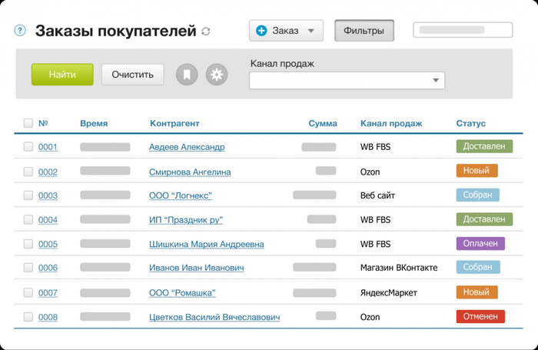The image size is (538, 350).
Task: Click the help question mark icon
Action: pos(20,31)
